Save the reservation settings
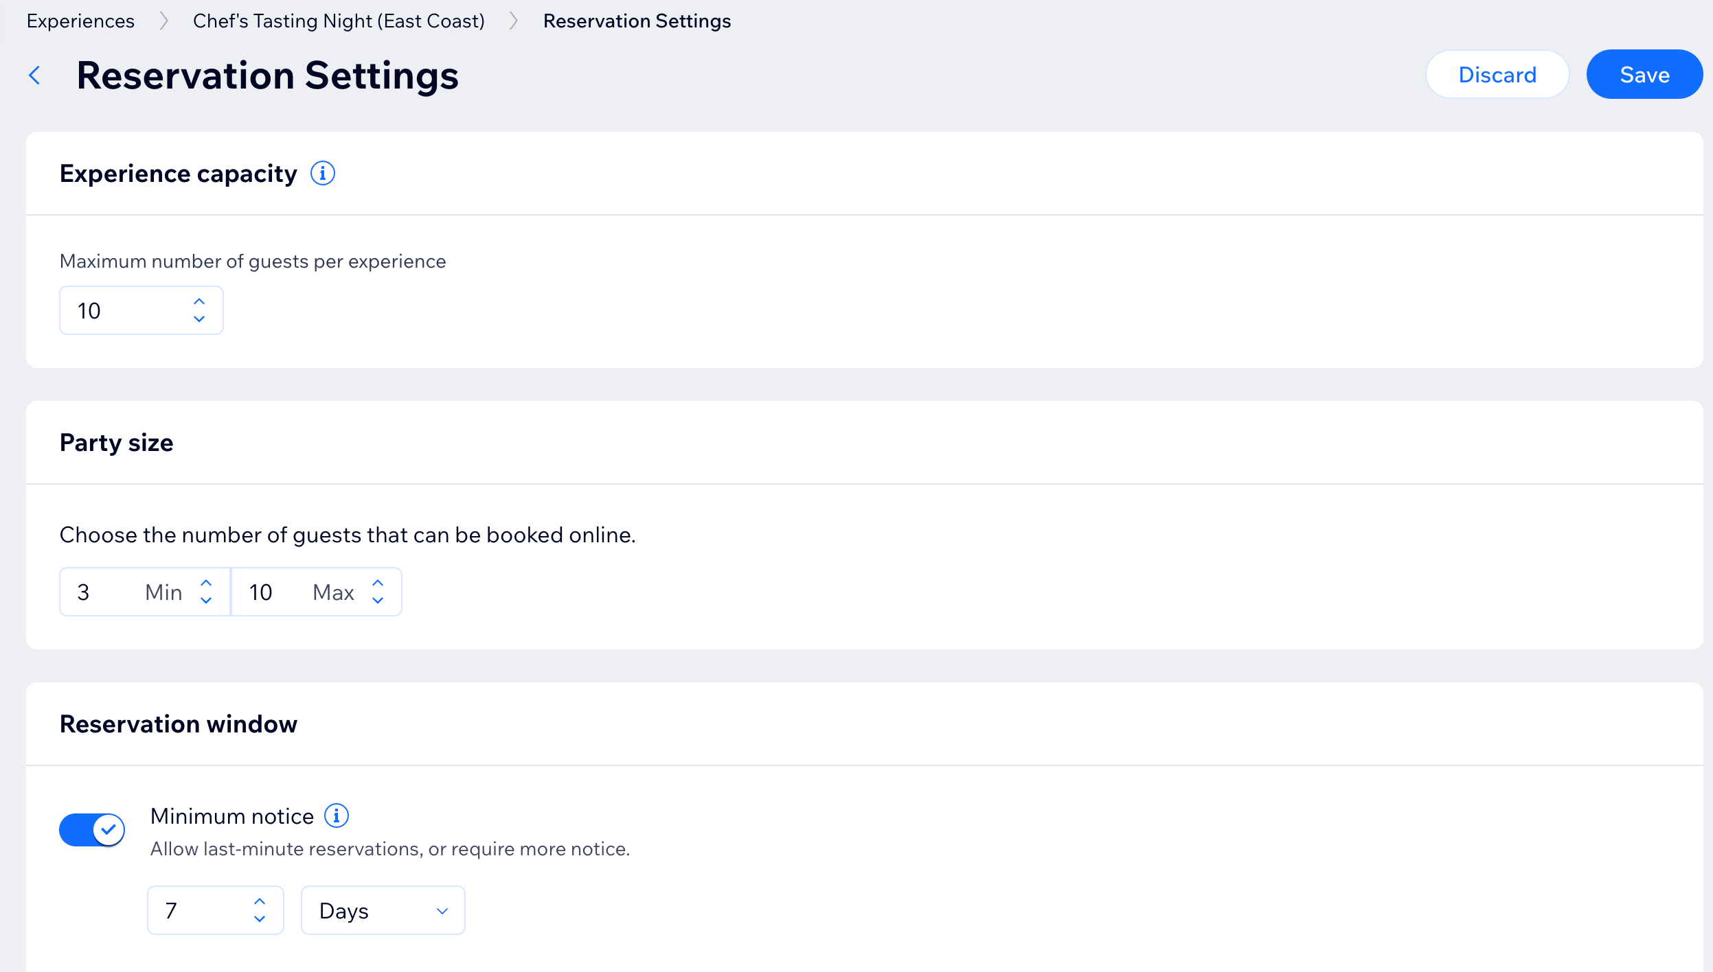 click(1644, 75)
